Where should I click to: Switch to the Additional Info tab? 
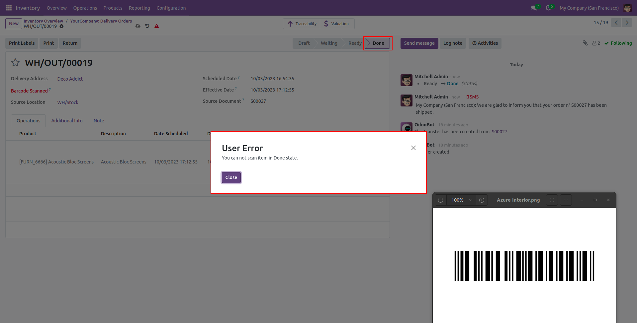pyautogui.click(x=67, y=121)
